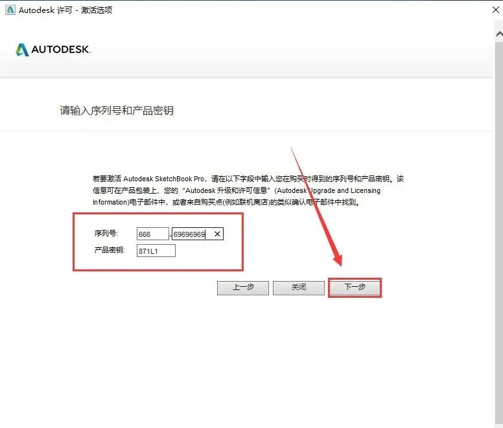Focus the serial number field containing 666

tap(153, 234)
